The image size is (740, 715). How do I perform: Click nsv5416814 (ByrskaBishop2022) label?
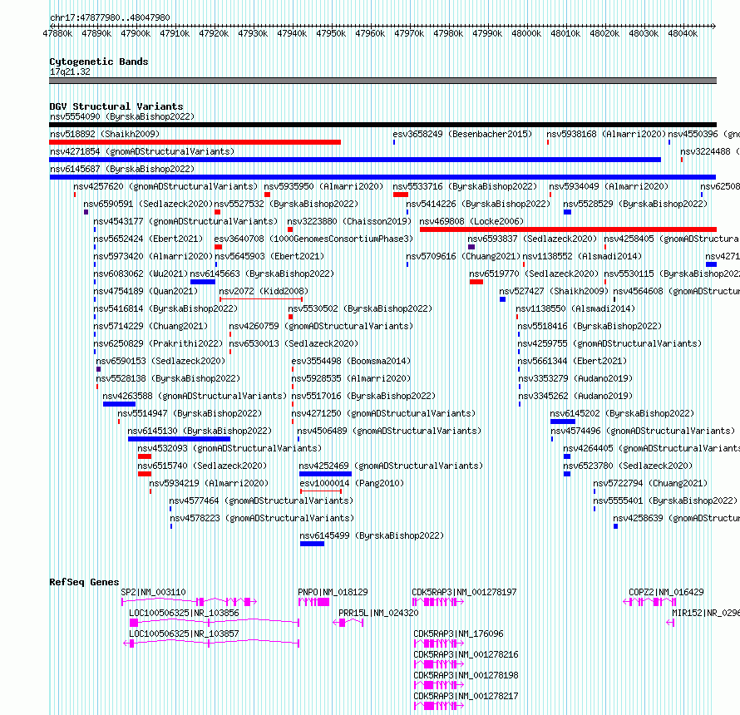[x=165, y=308]
